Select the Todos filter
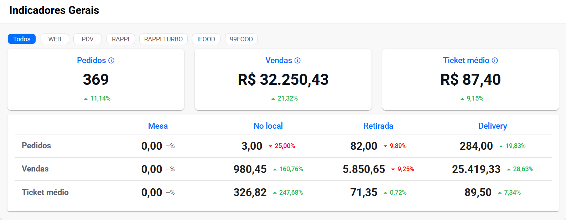Image resolution: width=566 pixels, height=220 pixels. pyautogui.click(x=22, y=39)
